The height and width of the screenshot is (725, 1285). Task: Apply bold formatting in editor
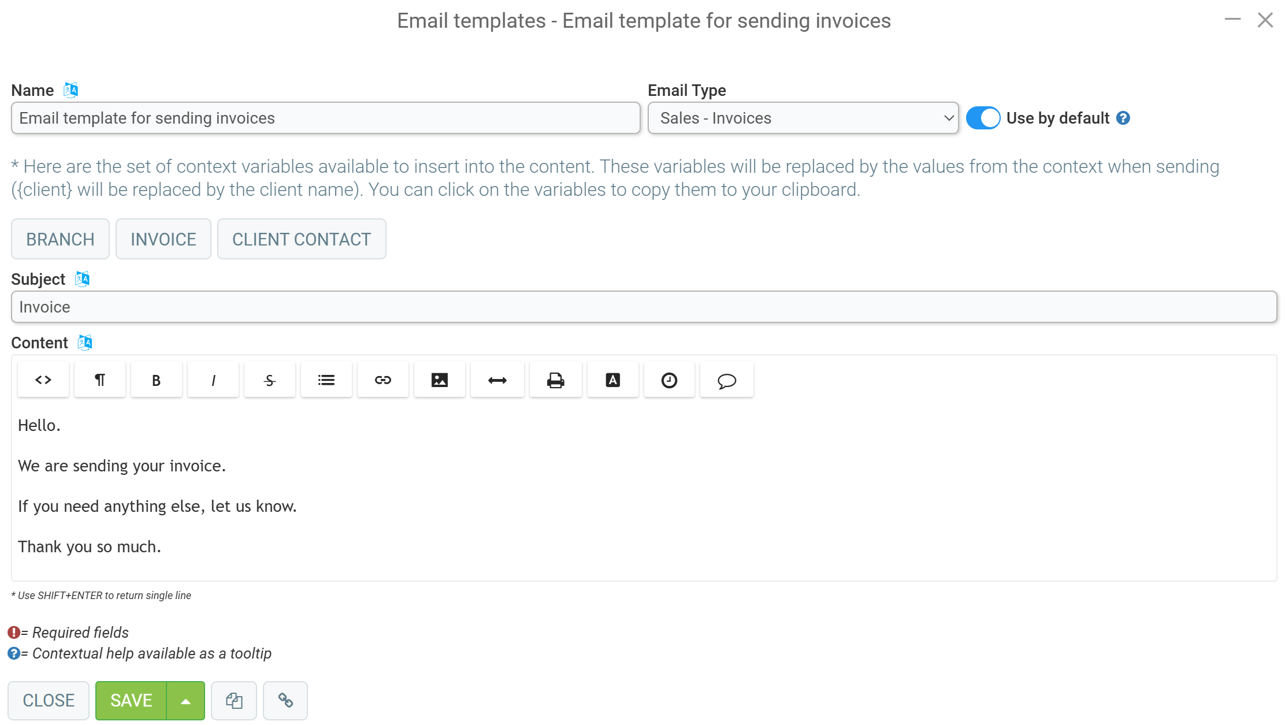coord(157,380)
